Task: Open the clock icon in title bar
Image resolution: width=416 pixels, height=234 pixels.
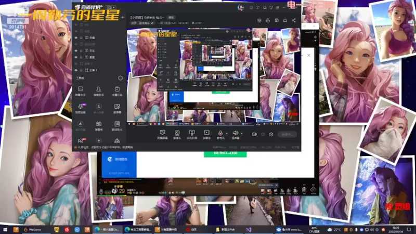Action: [x=251, y=8]
